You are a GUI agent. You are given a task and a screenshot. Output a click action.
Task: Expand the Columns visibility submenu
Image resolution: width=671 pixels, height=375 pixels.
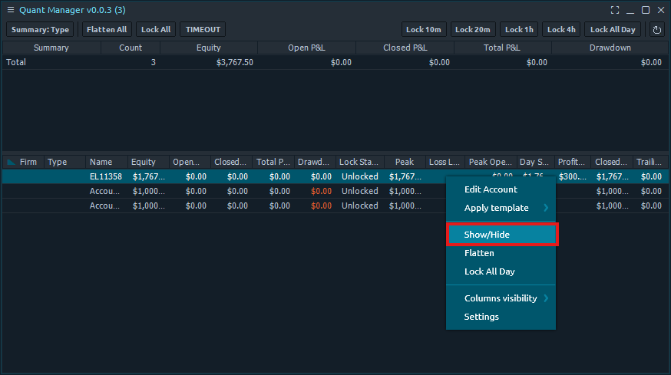[x=501, y=298]
